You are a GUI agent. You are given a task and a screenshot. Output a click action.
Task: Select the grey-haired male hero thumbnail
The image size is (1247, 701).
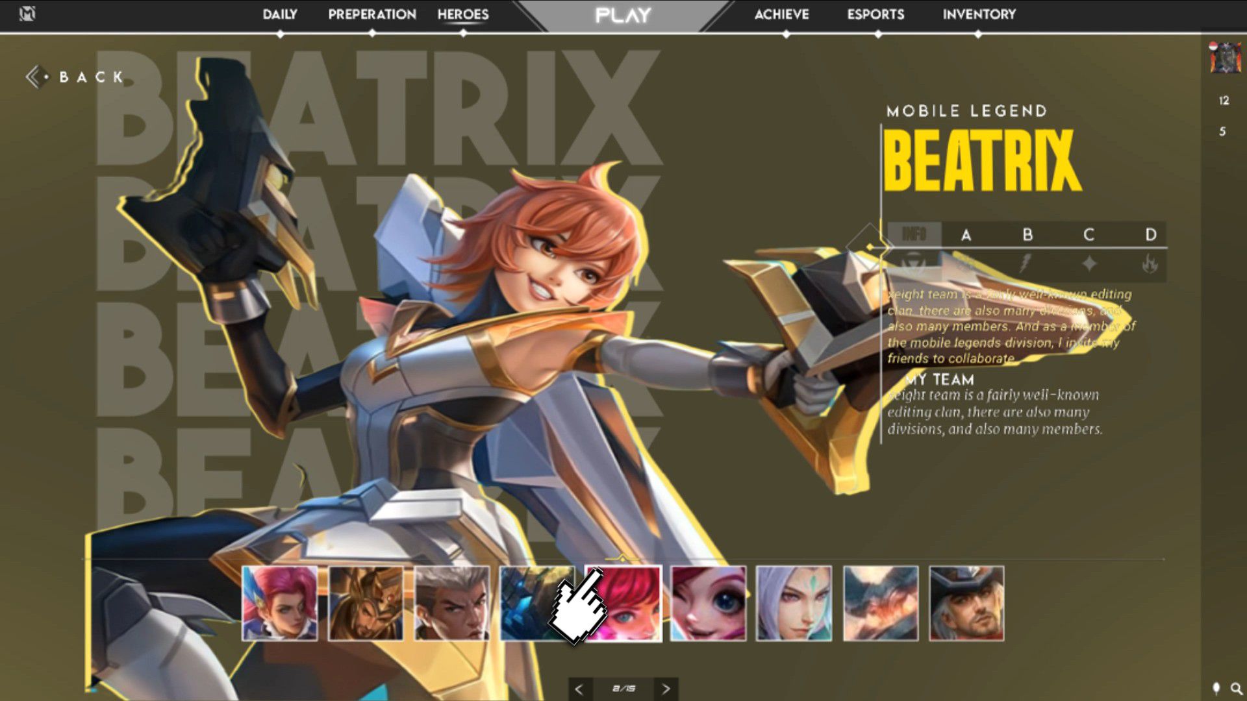pos(452,604)
